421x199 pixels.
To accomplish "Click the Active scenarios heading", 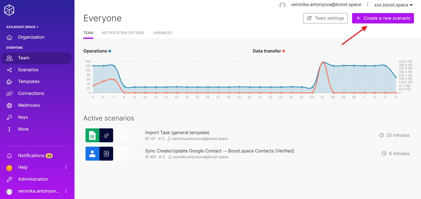I will [109, 118].
